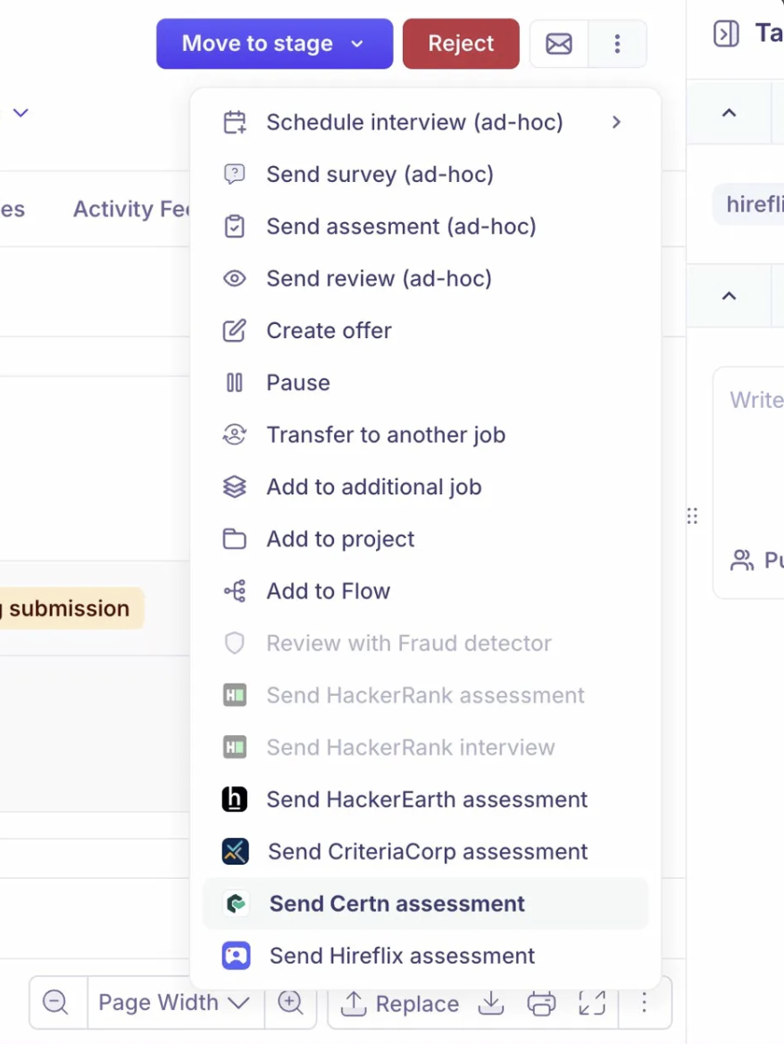Screen dimensions: 784x1044
Task: Click the print icon
Action: [x=541, y=1003]
